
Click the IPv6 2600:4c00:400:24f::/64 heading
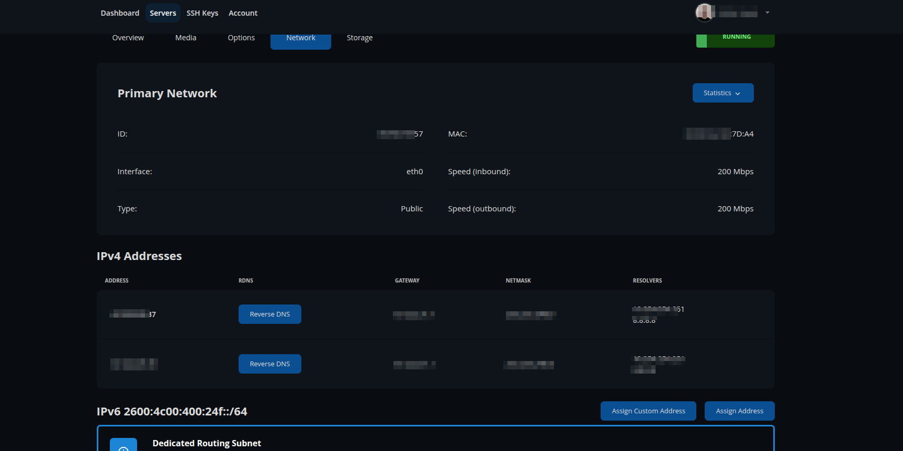[172, 412]
